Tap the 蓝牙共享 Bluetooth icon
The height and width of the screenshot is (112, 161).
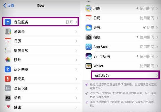point(8,69)
